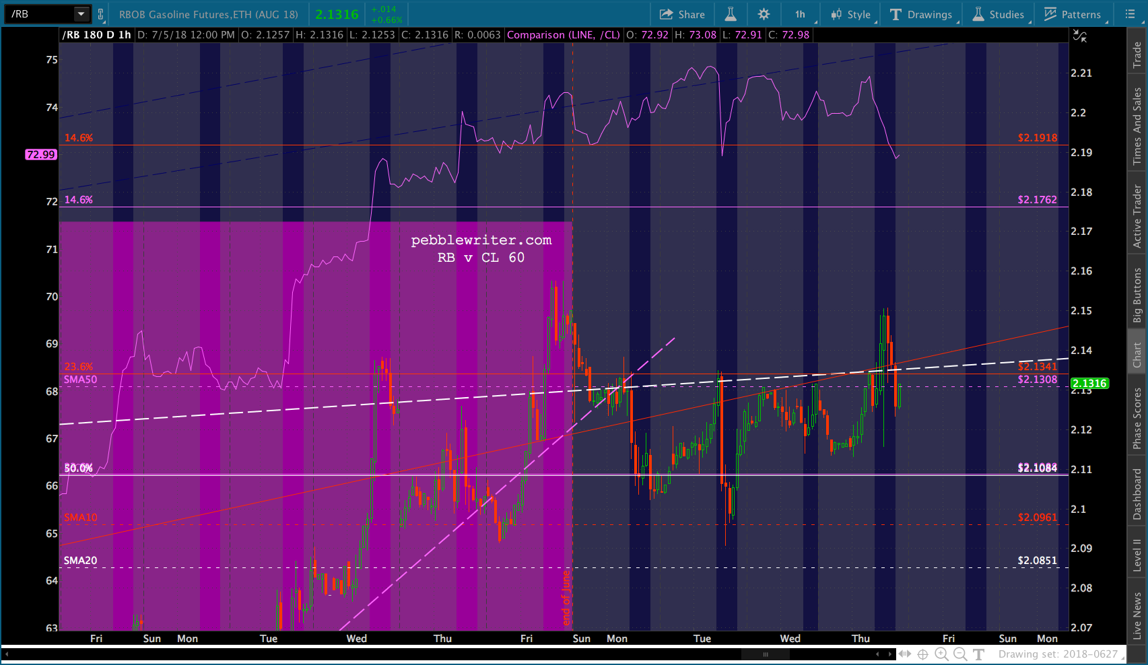Click the pan crosshair icon
The image size is (1148, 665).
tap(922, 654)
